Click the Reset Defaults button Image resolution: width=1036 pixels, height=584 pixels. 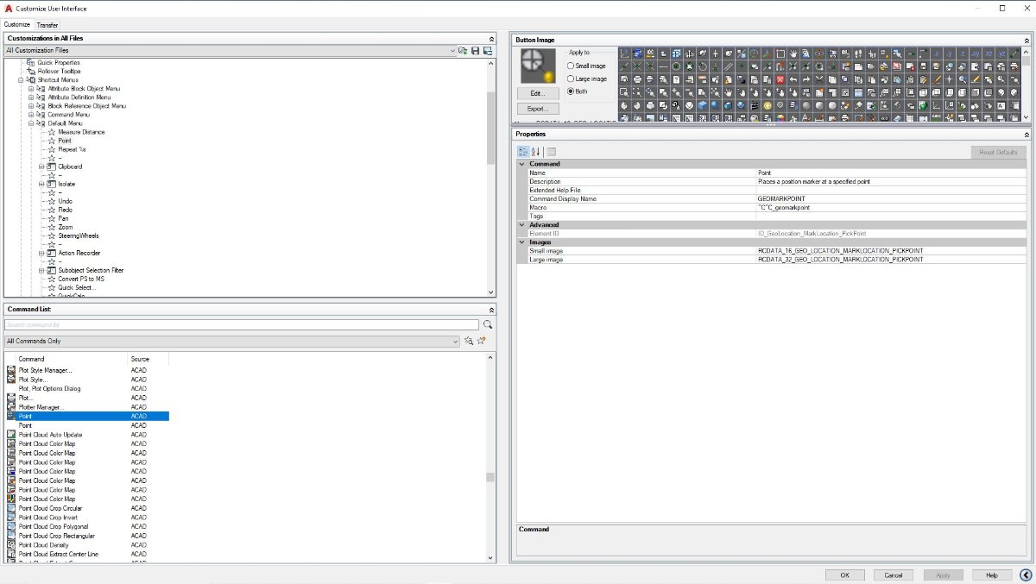point(998,152)
